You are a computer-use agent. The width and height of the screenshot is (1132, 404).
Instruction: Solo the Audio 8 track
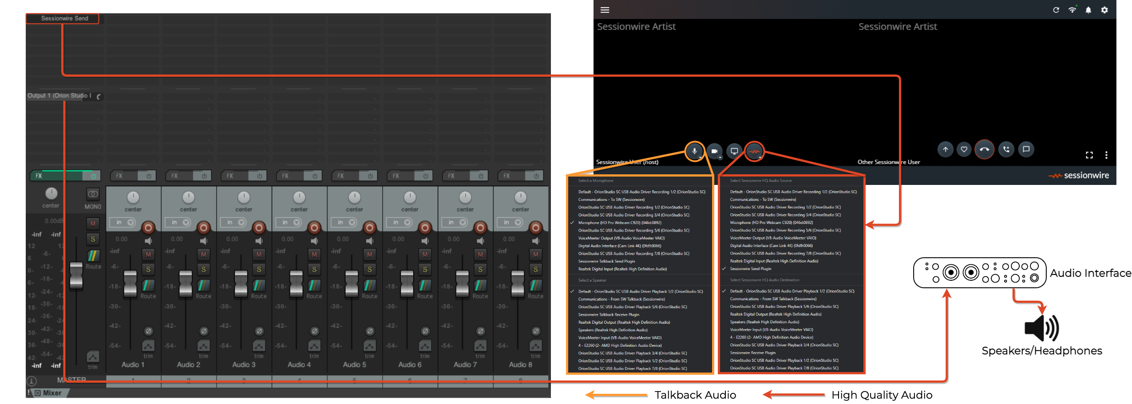[x=535, y=269]
